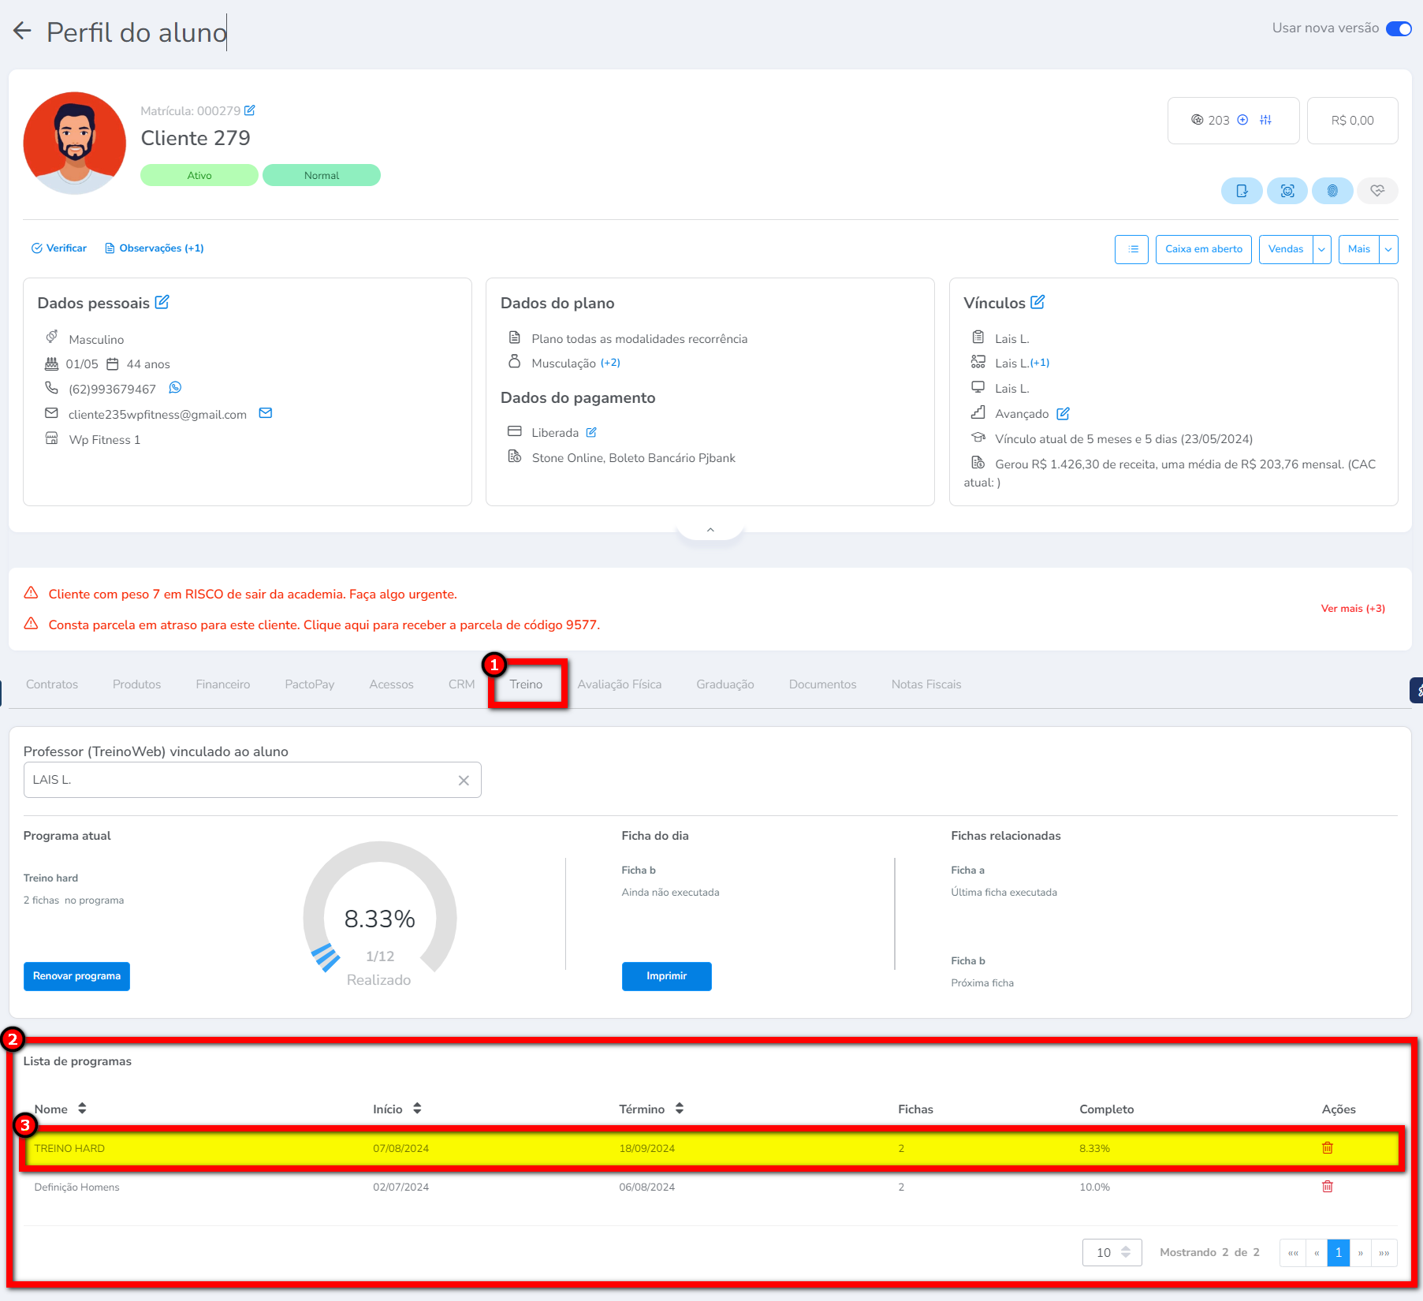Open the Mais dropdown arrow

(1388, 249)
